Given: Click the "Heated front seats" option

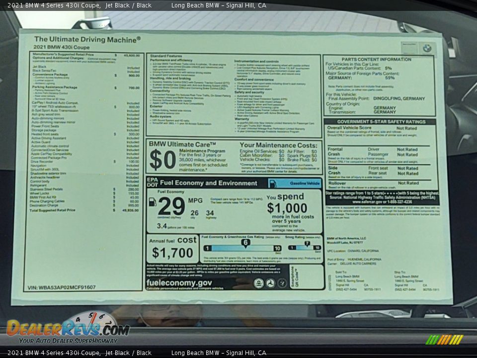Looking at the screenshot, I should pos(45,134).
